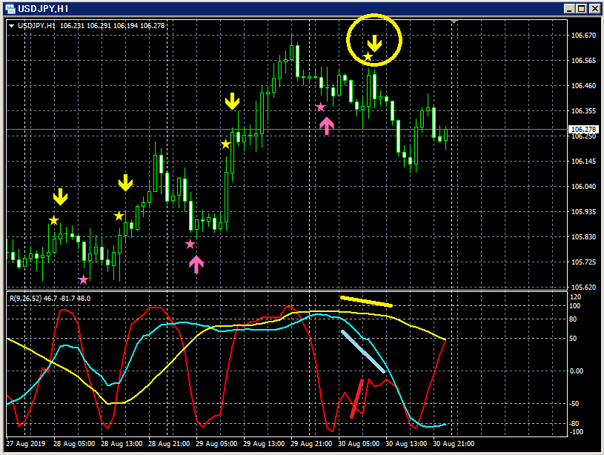Close the USDJPY,H1 chart window

click(x=595, y=8)
